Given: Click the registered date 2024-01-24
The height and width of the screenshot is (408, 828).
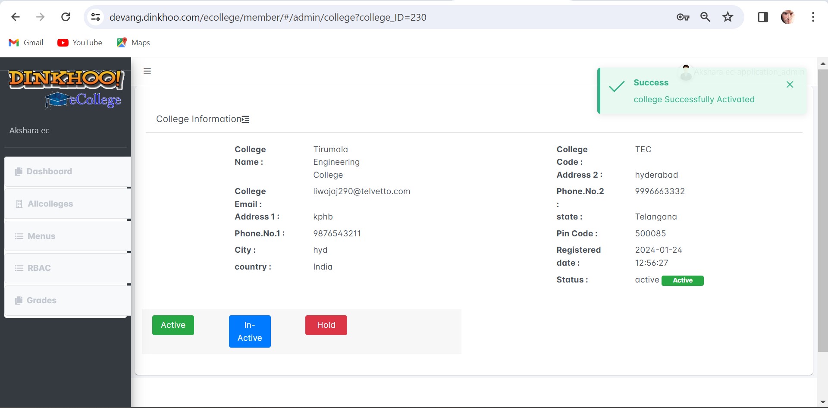Looking at the screenshot, I should click(x=659, y=257).
